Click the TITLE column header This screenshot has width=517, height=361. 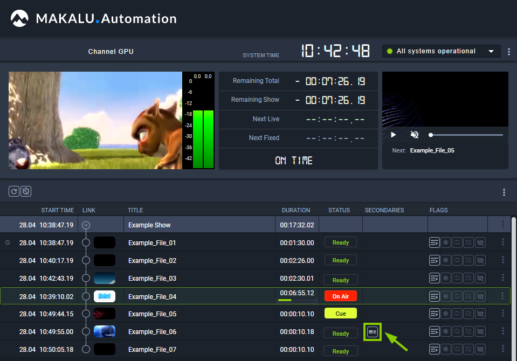tap(135, 210)
